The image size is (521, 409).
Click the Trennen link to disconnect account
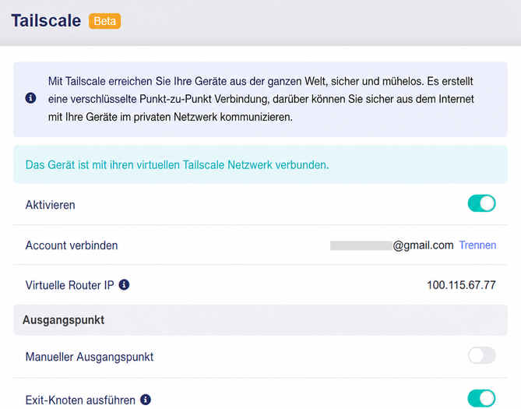click(x=477, y=245)
